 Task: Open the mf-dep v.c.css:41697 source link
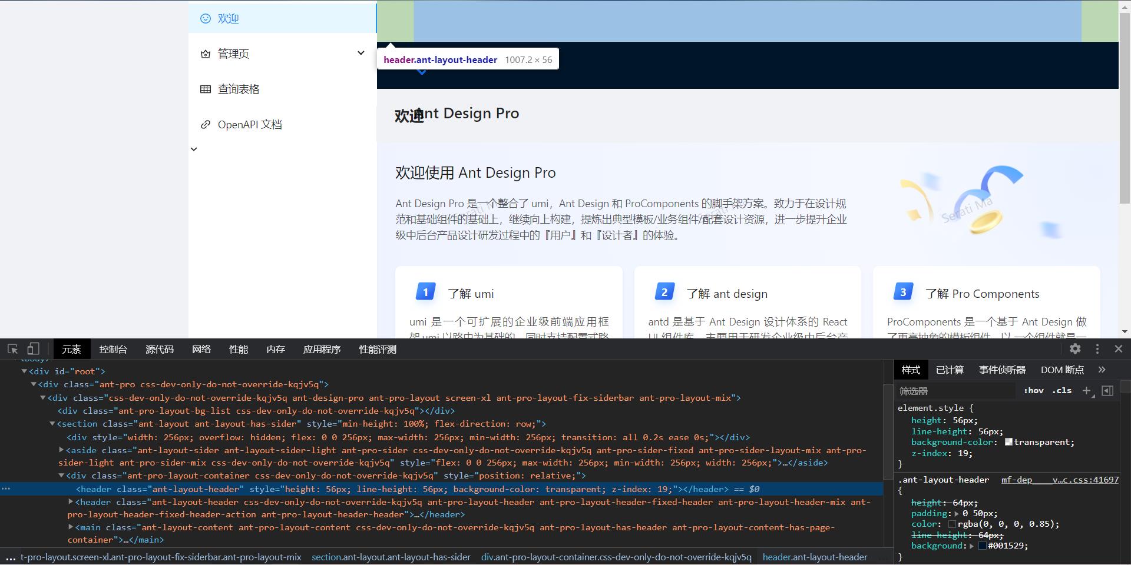1059,480
